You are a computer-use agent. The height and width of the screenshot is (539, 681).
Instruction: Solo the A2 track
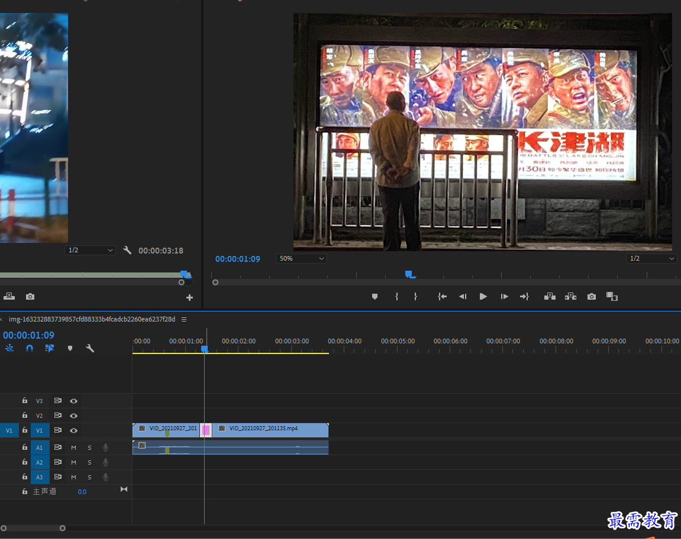click(x=89, y=462)
